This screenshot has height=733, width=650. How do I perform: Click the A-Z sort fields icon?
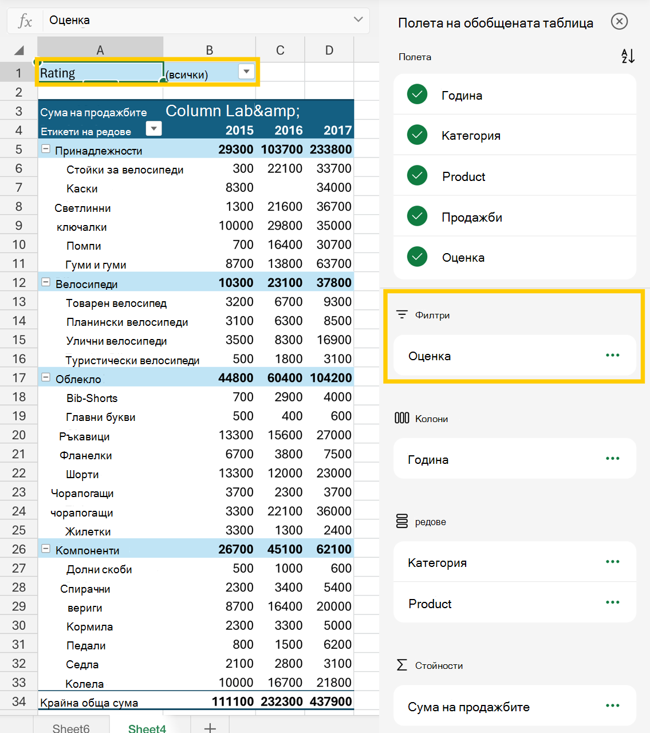click(628, 56)
